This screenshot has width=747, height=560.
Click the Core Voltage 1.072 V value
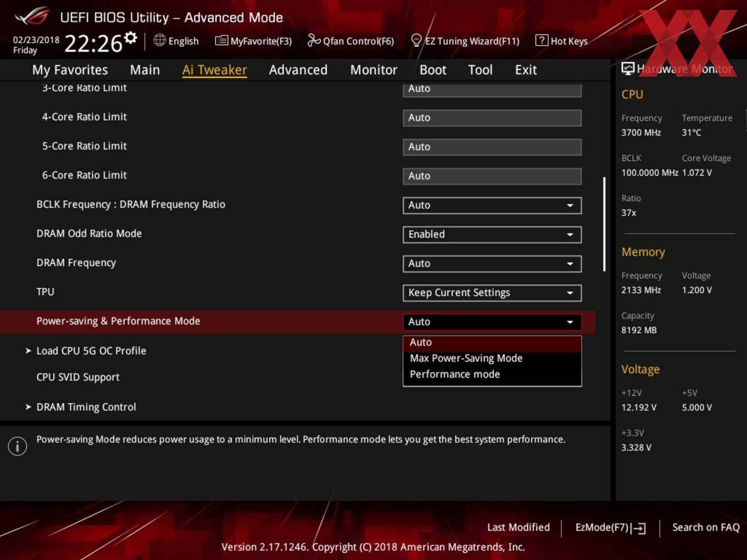coord(697,172)
